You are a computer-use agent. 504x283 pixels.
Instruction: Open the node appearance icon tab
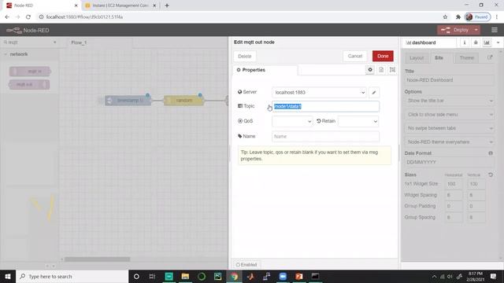point(392,70)
